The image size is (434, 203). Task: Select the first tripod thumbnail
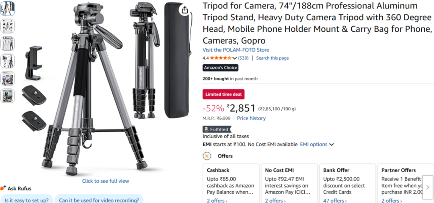point(8,9)
